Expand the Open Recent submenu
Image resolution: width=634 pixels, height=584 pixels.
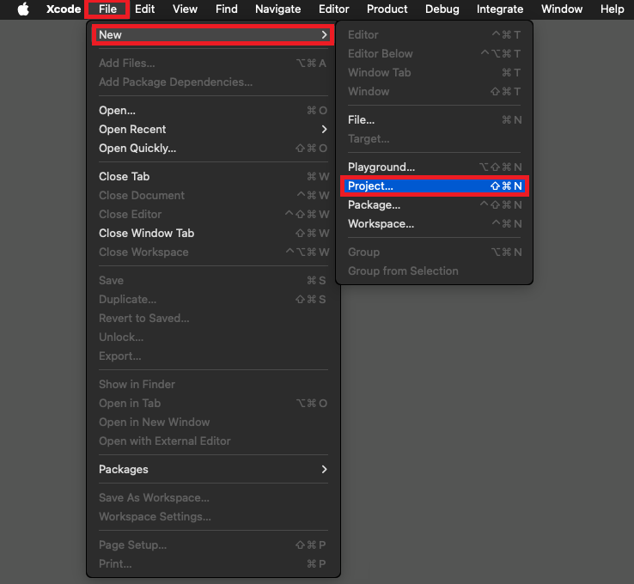click(213, 130)
